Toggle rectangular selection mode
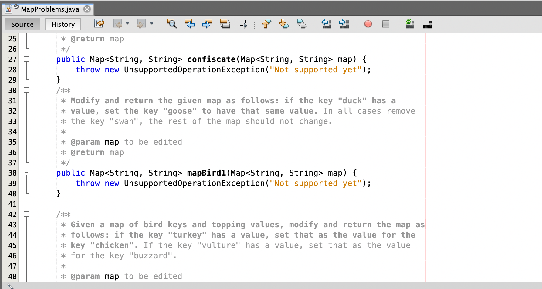 click(242, 24)
